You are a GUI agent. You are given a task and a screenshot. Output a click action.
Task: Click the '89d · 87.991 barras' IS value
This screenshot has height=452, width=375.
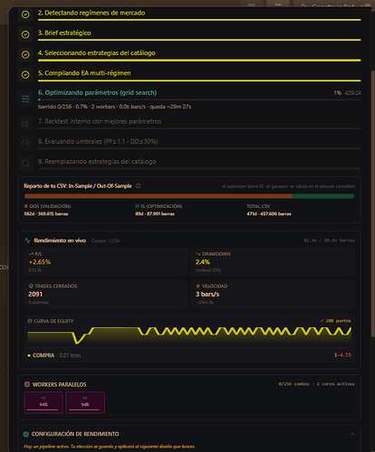155,213
